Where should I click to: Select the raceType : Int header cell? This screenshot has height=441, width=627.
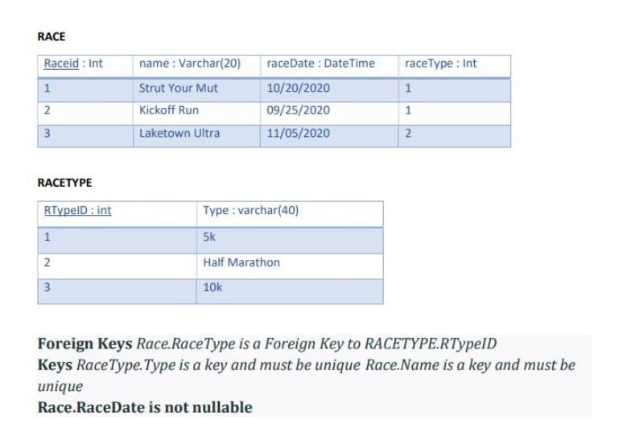(x=455, y=66)
